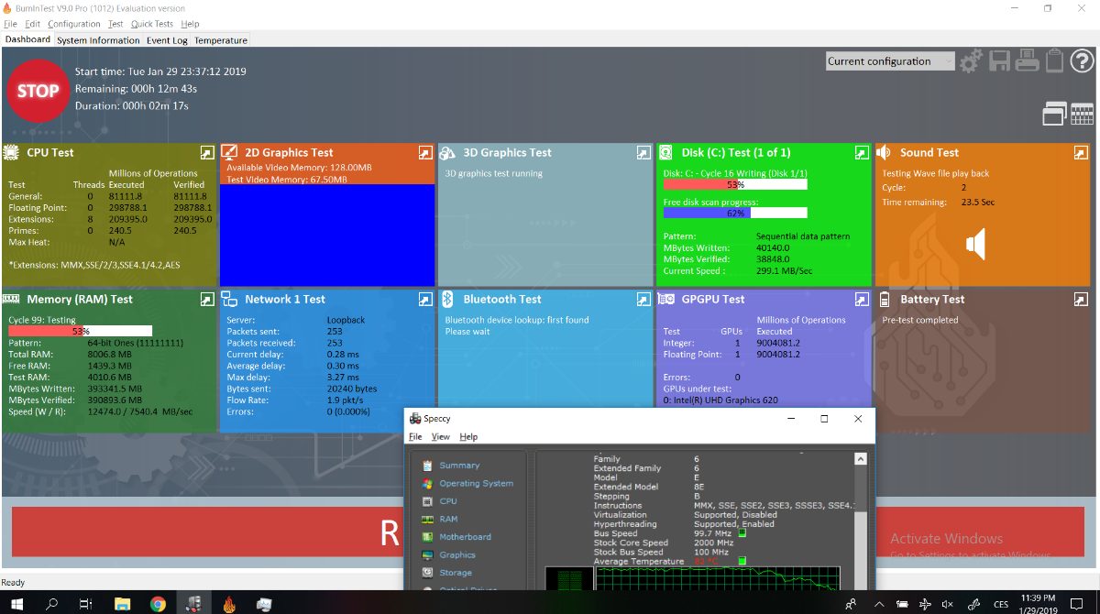Open help via question mark icon
Viewport: 1100px width, 614px height.
point(1082,61)
